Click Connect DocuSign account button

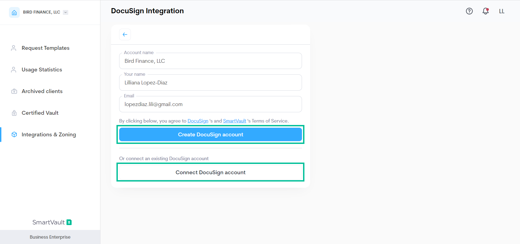pos(210,172)
